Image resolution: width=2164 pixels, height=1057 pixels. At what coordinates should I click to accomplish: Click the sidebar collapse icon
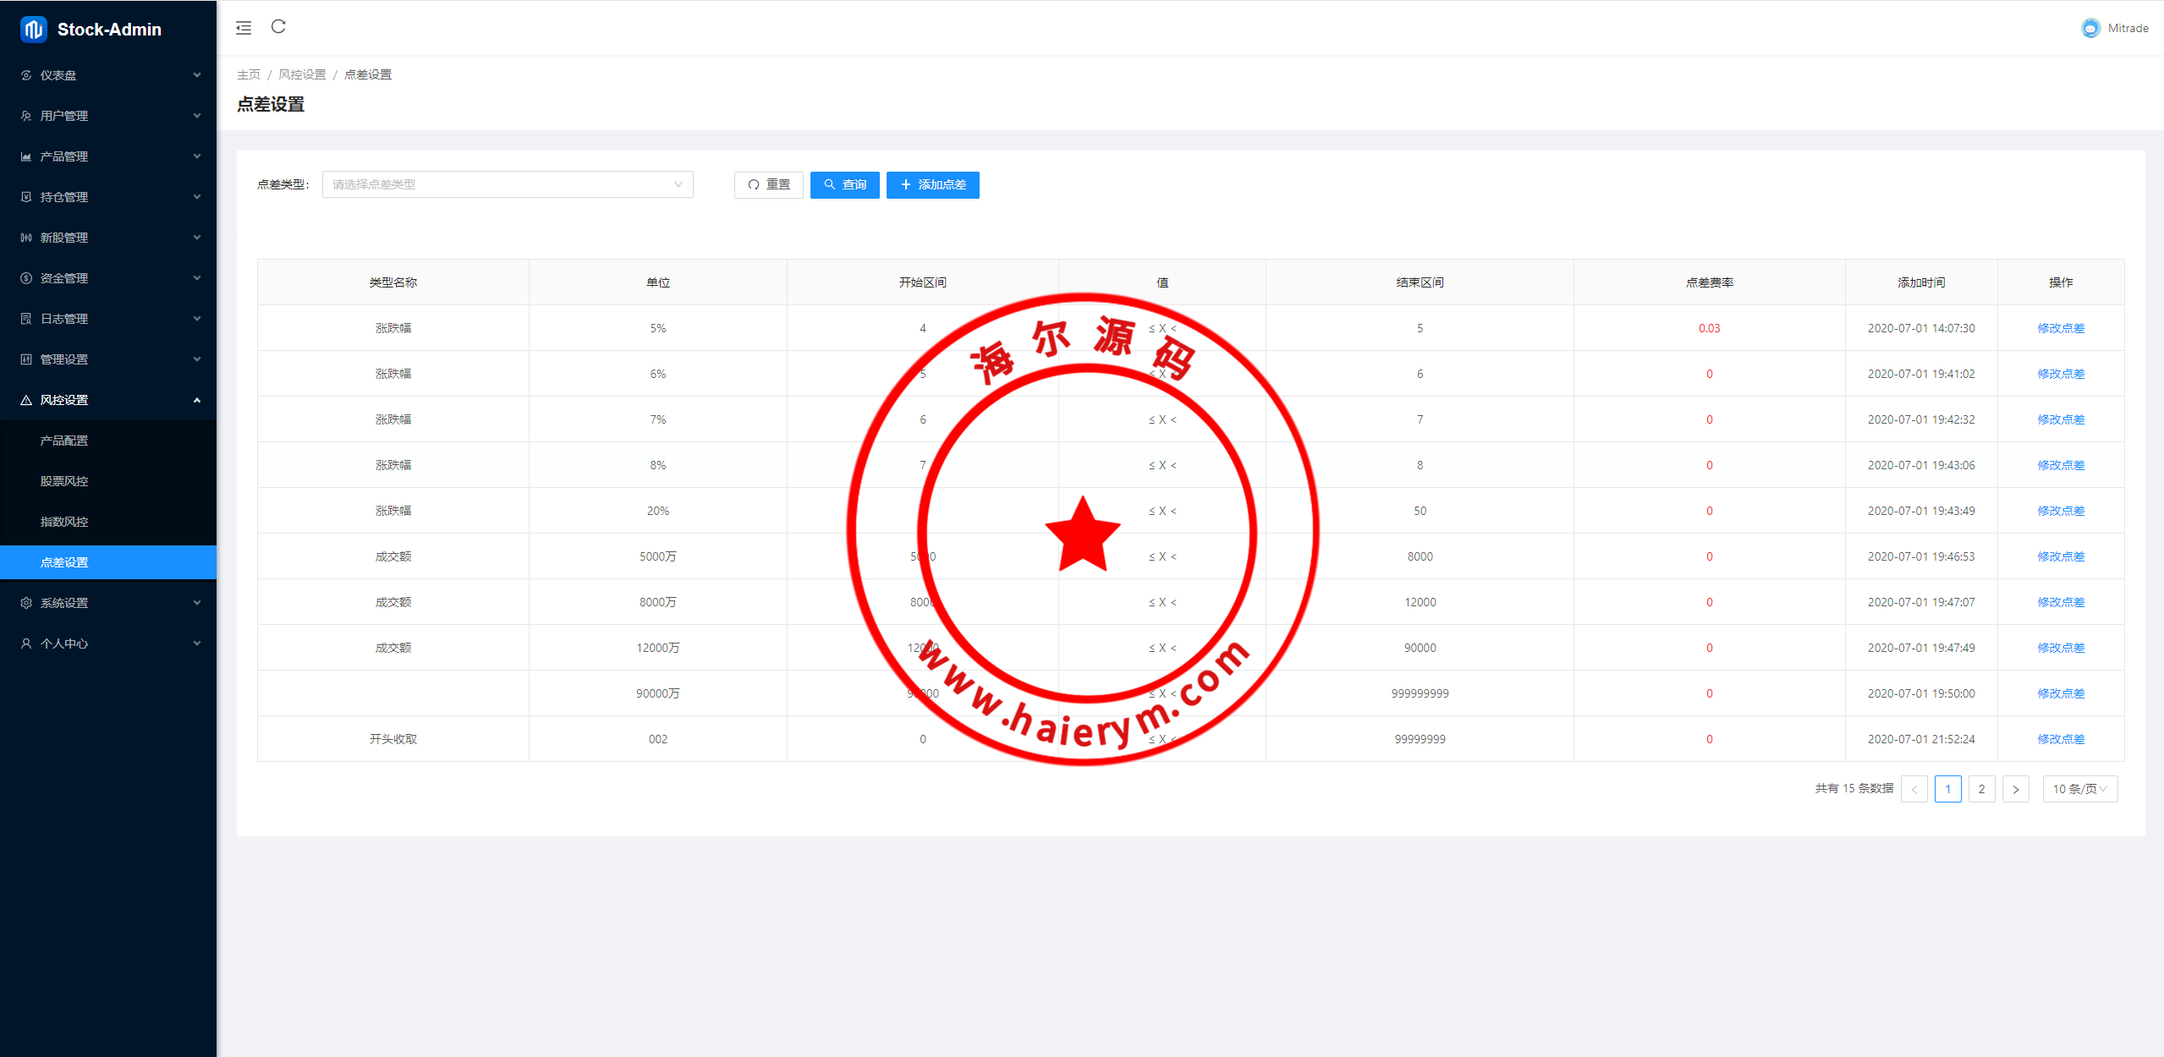point(244,28)
